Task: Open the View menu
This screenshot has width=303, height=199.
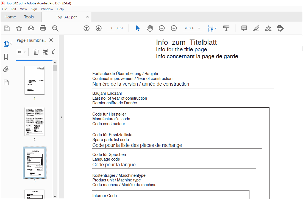Action: click(23, 9)
